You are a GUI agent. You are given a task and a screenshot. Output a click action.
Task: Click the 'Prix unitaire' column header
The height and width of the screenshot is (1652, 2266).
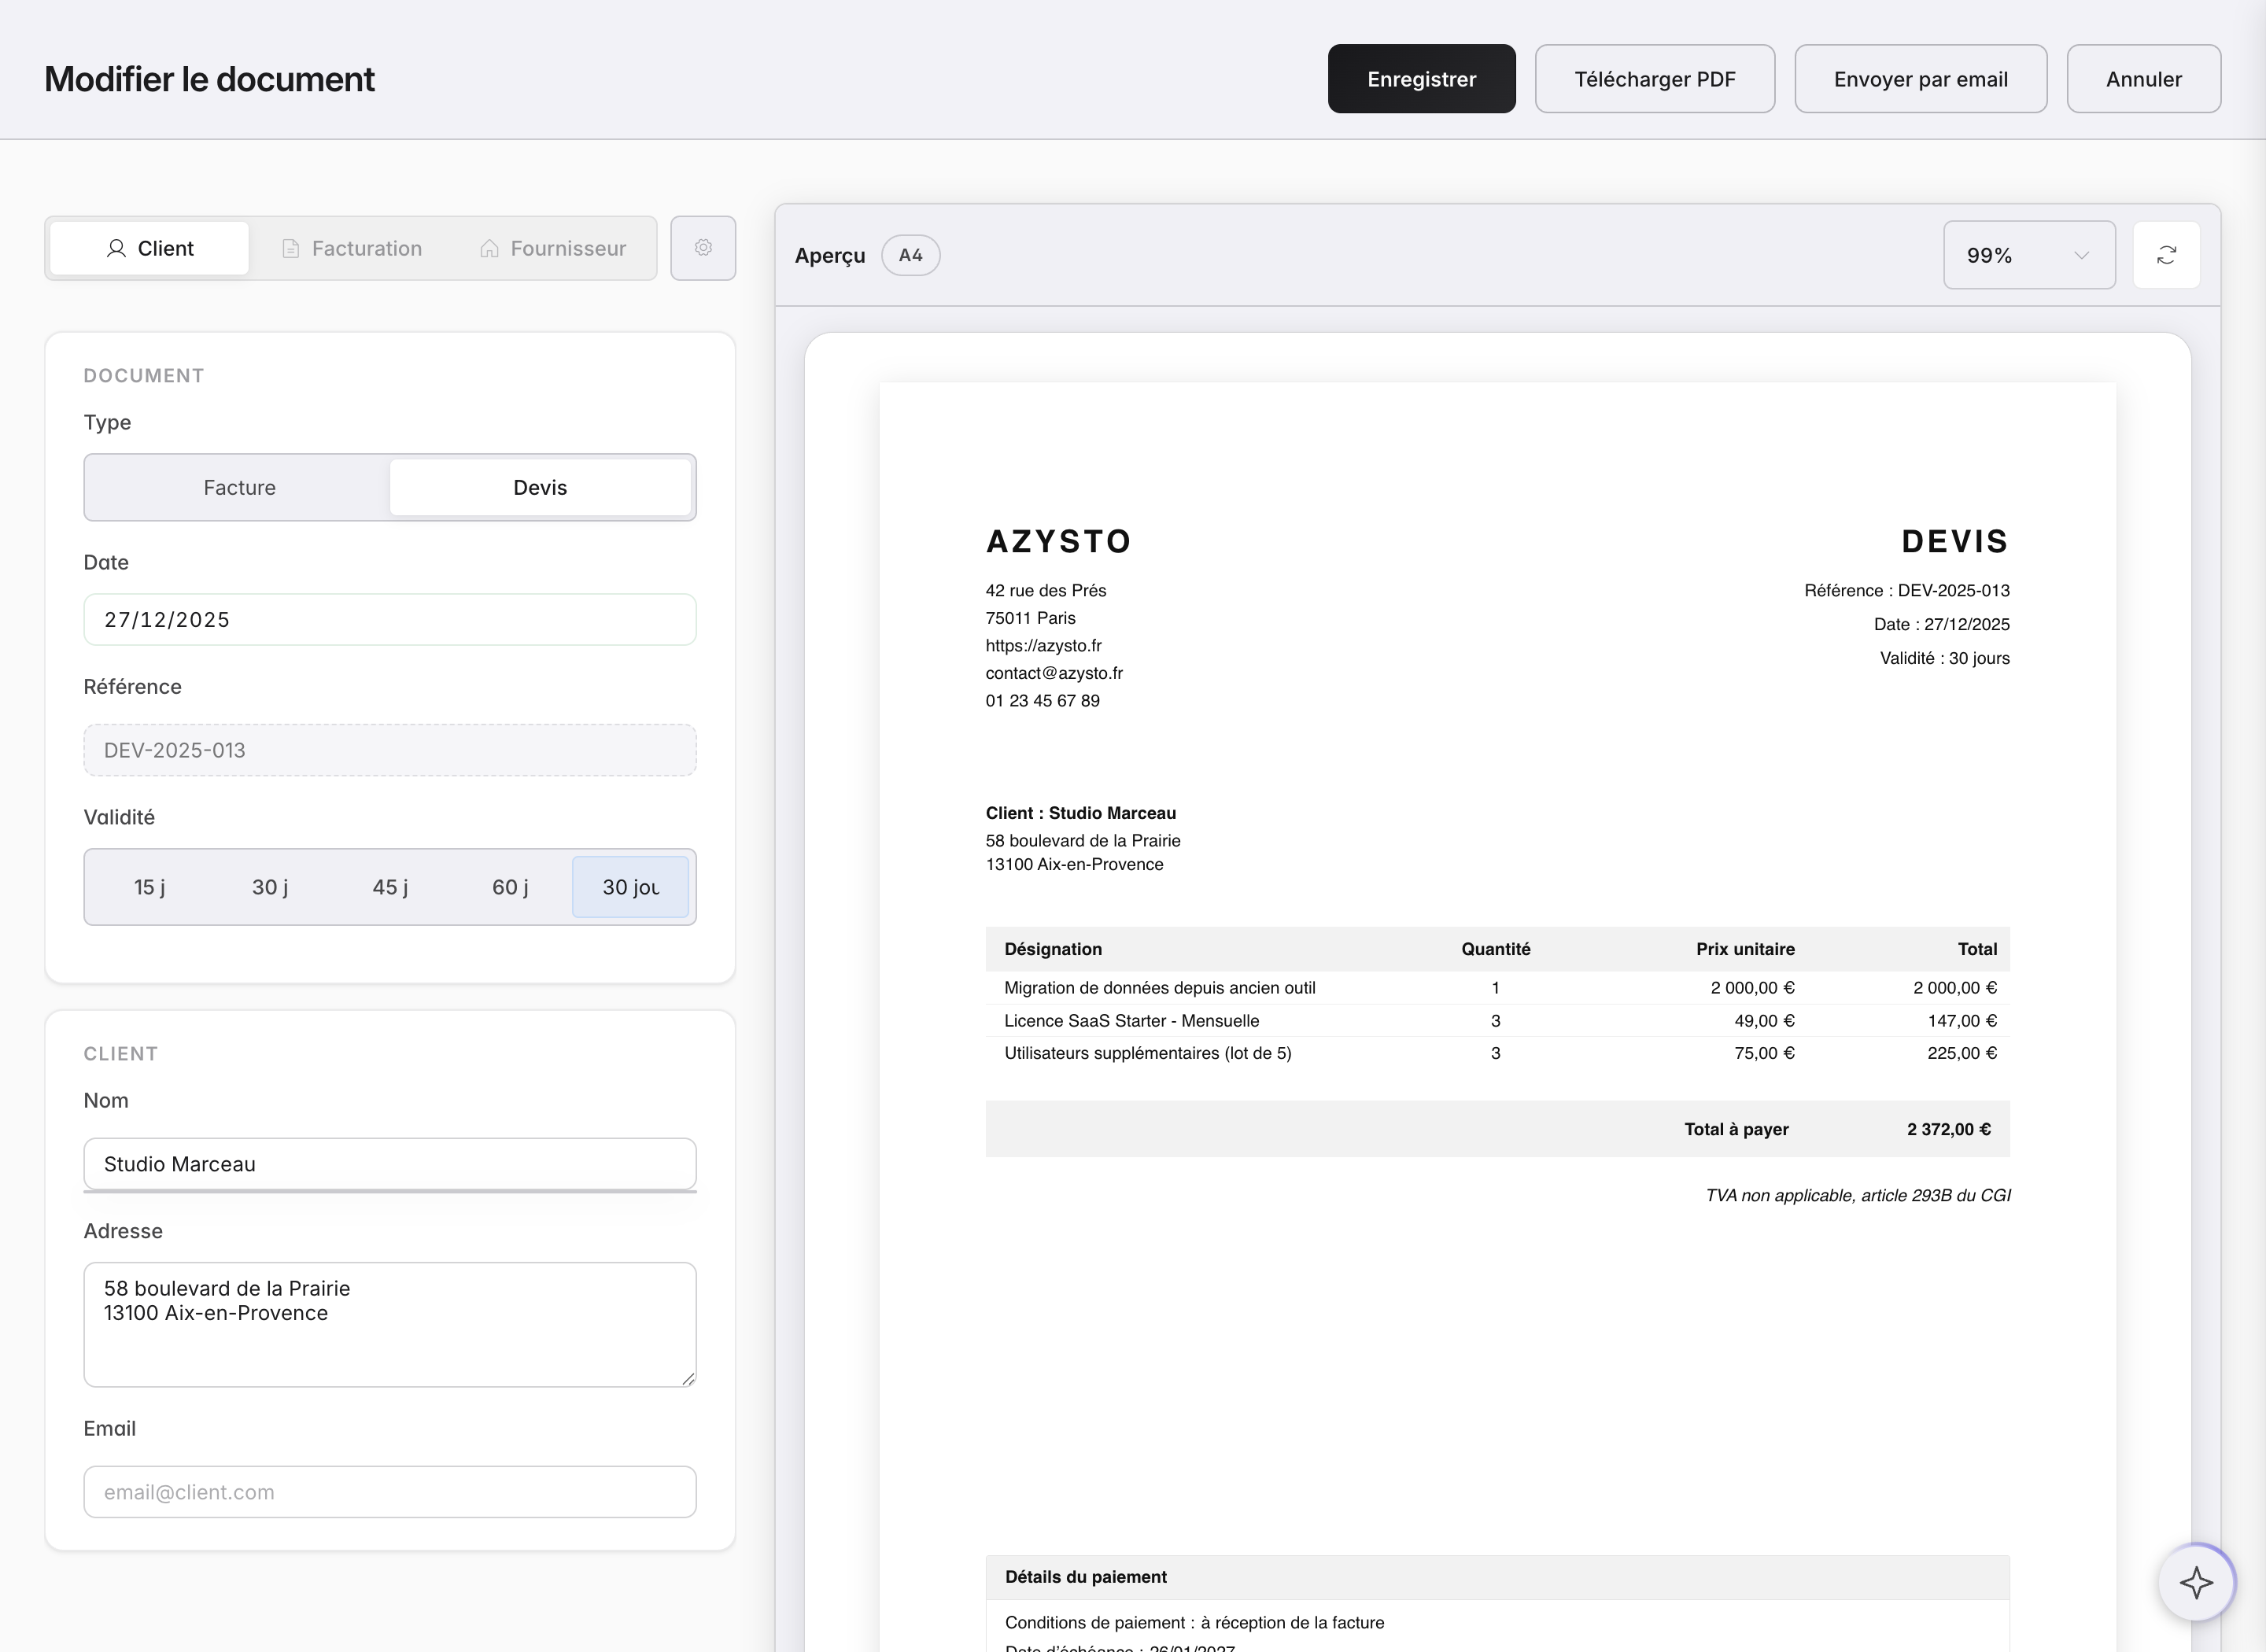pos(1745,949)
